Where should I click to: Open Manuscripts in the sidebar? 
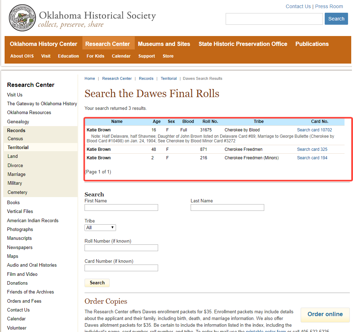(19, 238)
